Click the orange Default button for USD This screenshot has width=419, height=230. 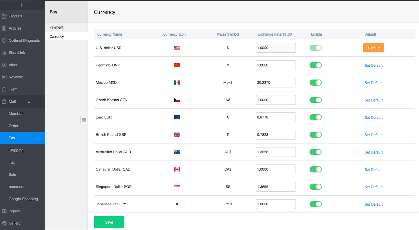[x=373, y=48]
